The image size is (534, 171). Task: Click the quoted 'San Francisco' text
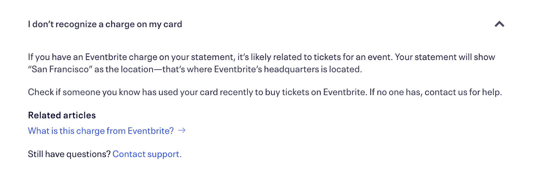click(60, 69)
